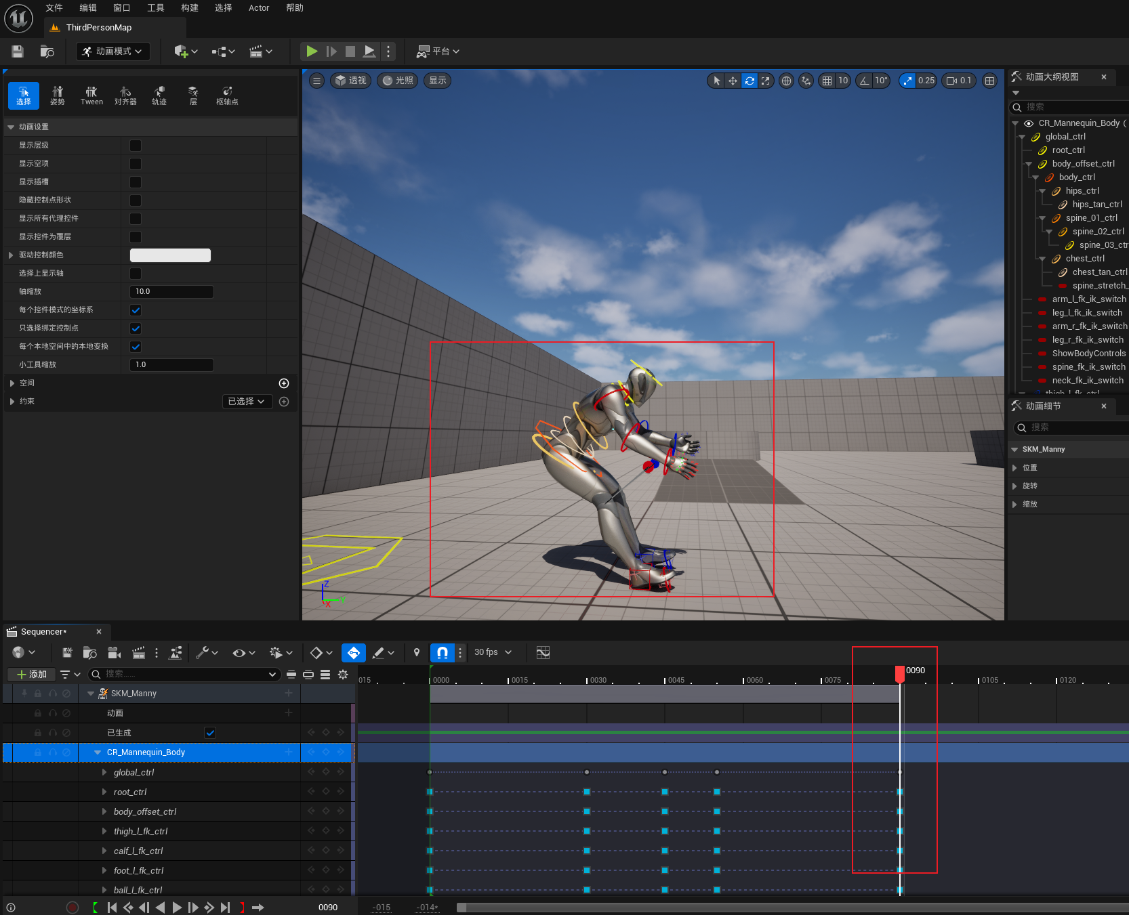Viewport: 1129px width, 915px height.
Task: Open the 编辑 menu
Action: (88, 8)
